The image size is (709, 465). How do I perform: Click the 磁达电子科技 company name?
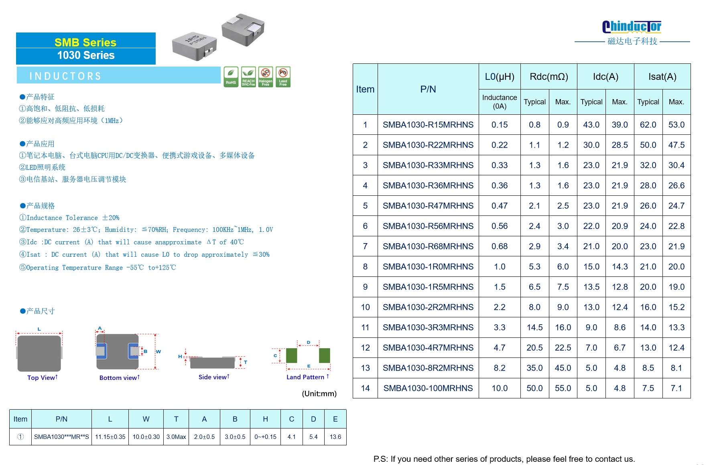632,41
